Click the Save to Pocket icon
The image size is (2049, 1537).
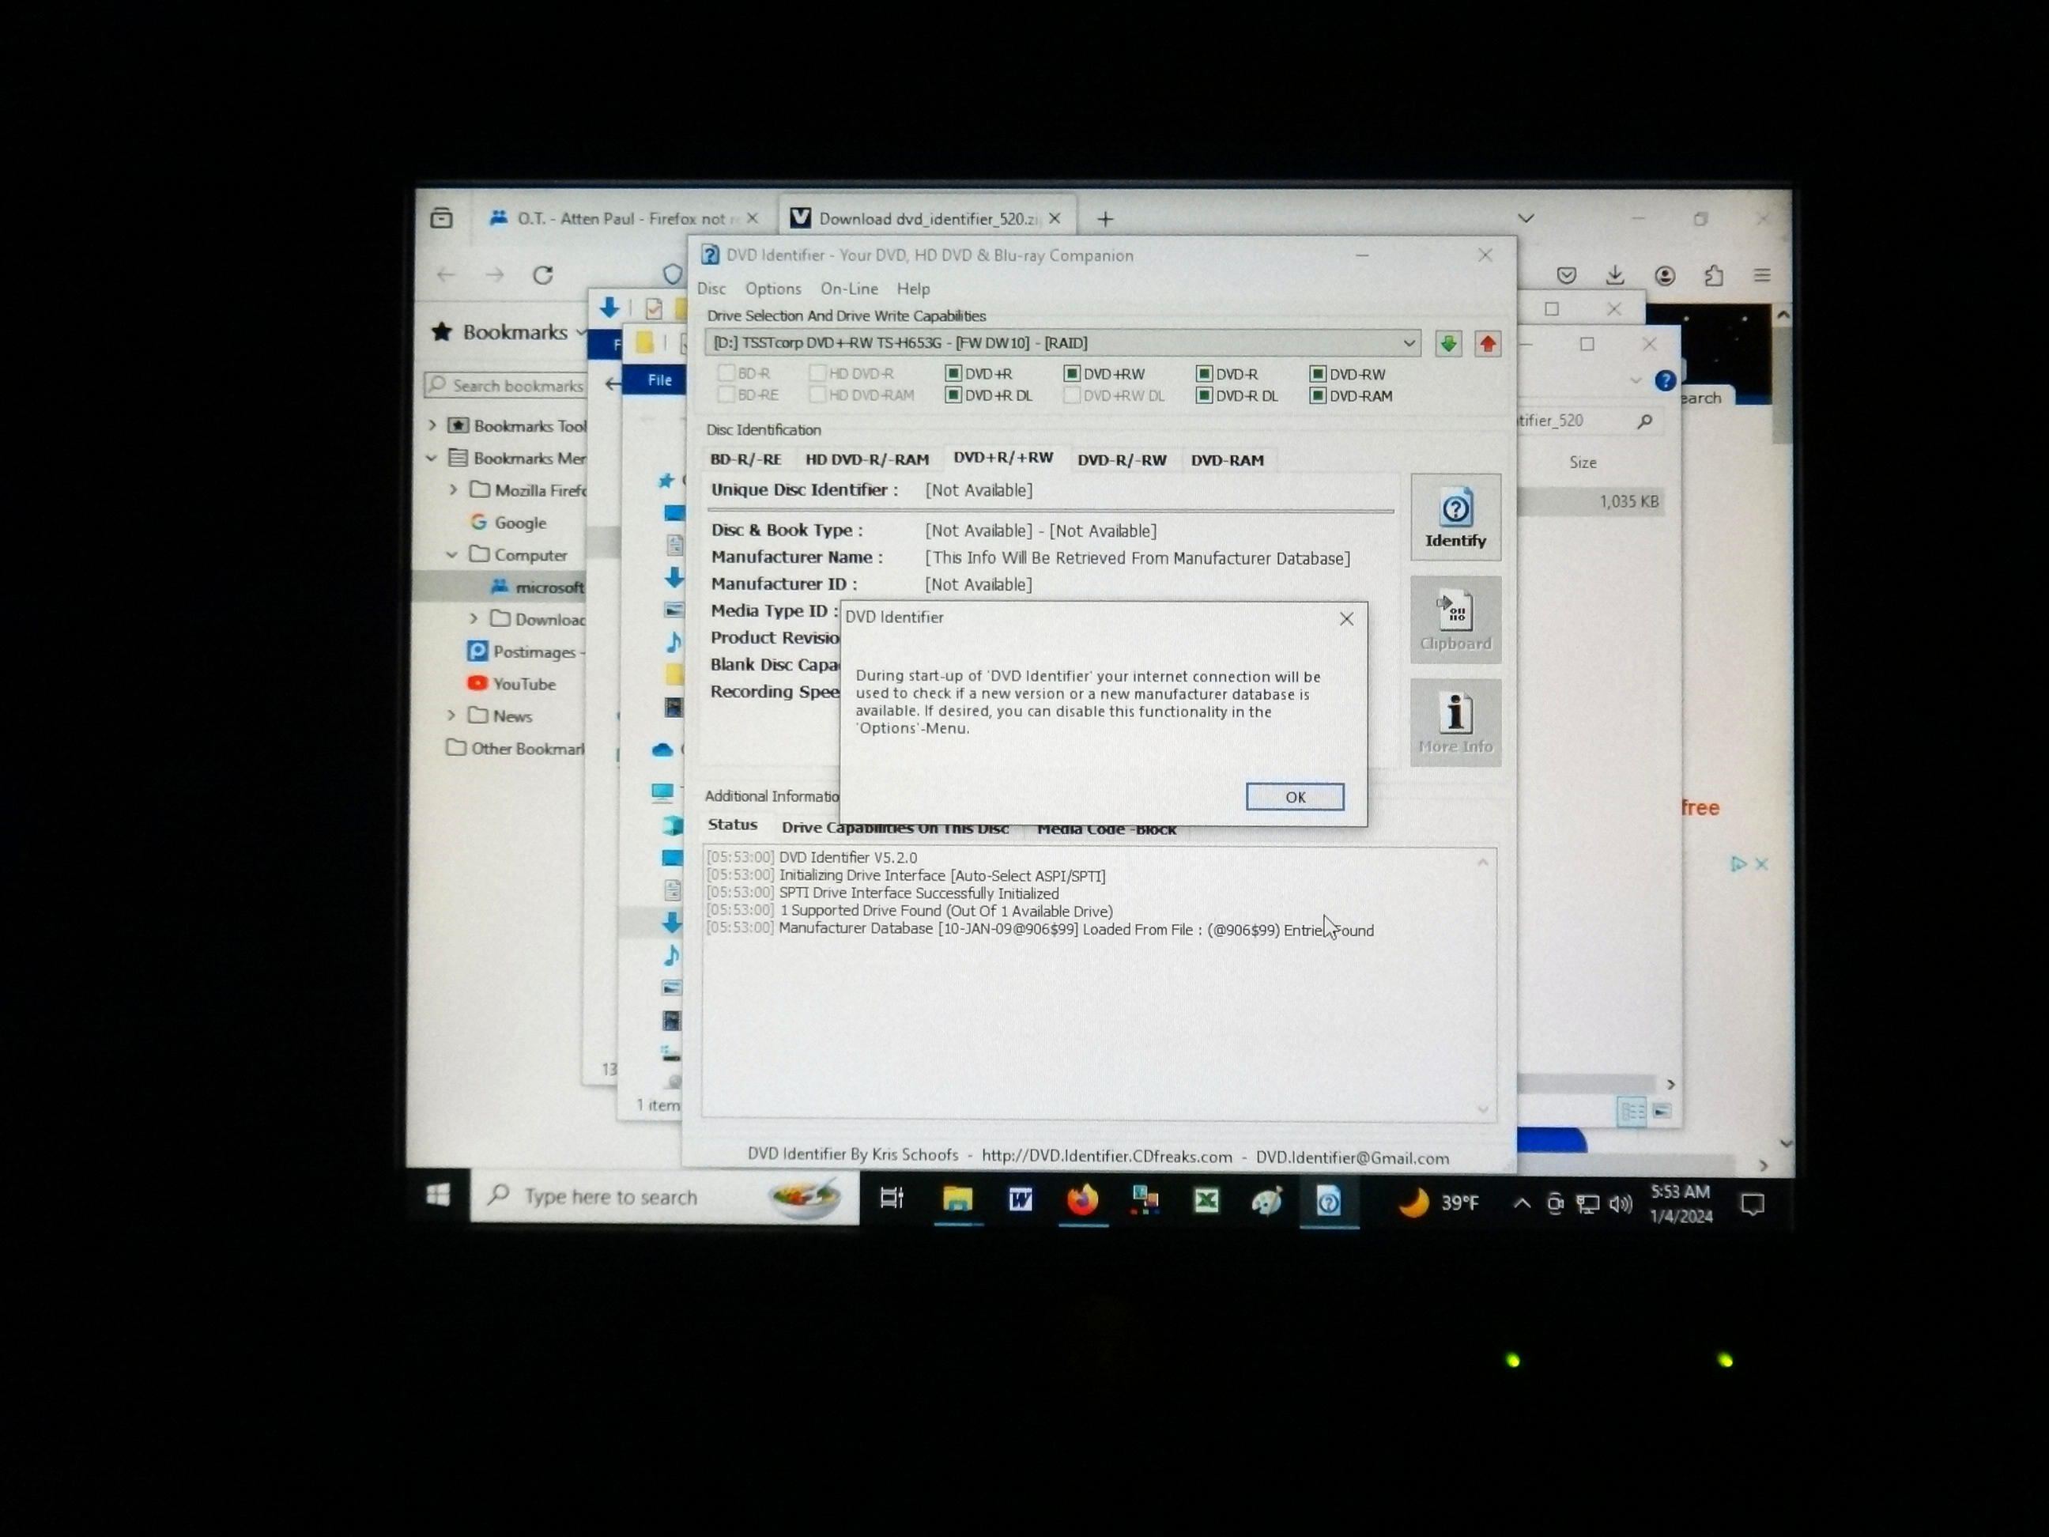pyautogui.click(x=1566, y=275)
